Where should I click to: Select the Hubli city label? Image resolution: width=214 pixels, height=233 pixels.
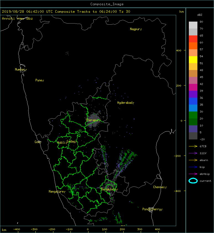click(x=62, y=143)
